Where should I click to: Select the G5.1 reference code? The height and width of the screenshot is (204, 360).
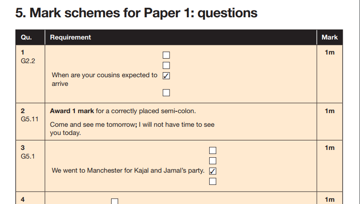28,156
